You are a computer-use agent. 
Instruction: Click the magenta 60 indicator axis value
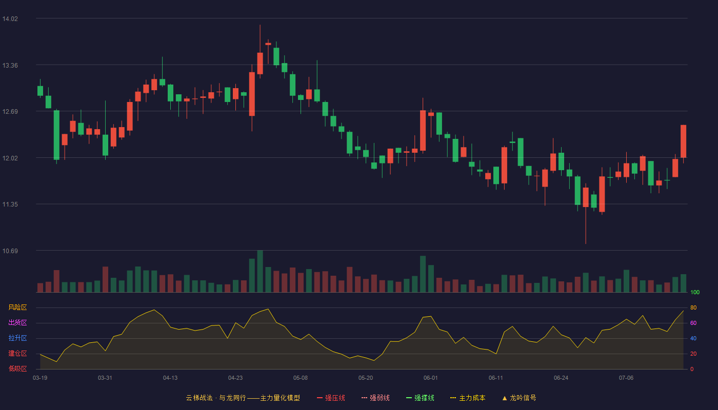(x=693, y=323)
